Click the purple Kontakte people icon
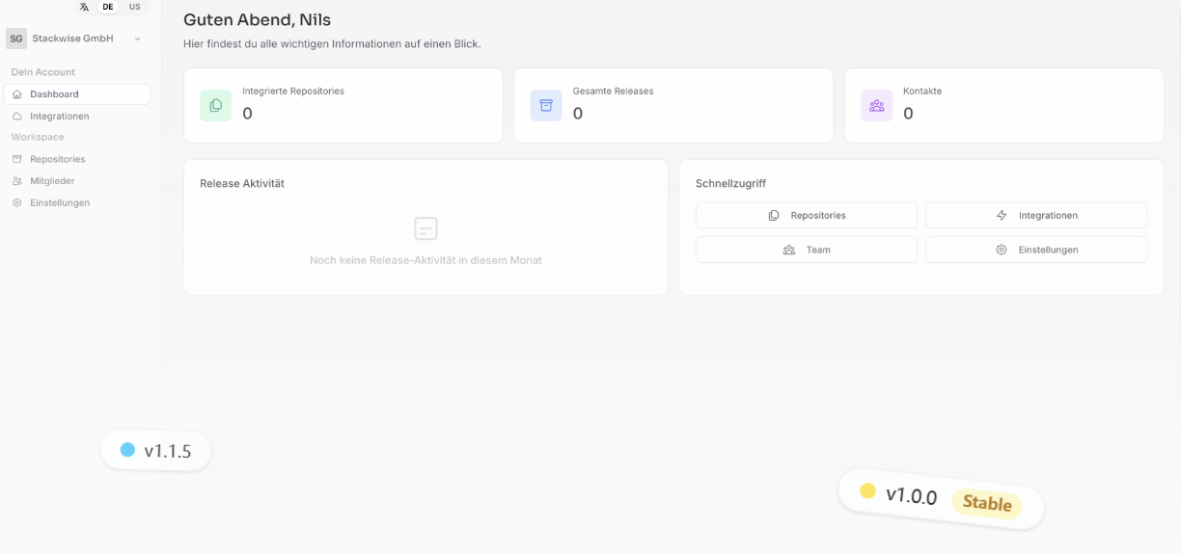The width and height of the screenshot is (1181, 554). 876,105
